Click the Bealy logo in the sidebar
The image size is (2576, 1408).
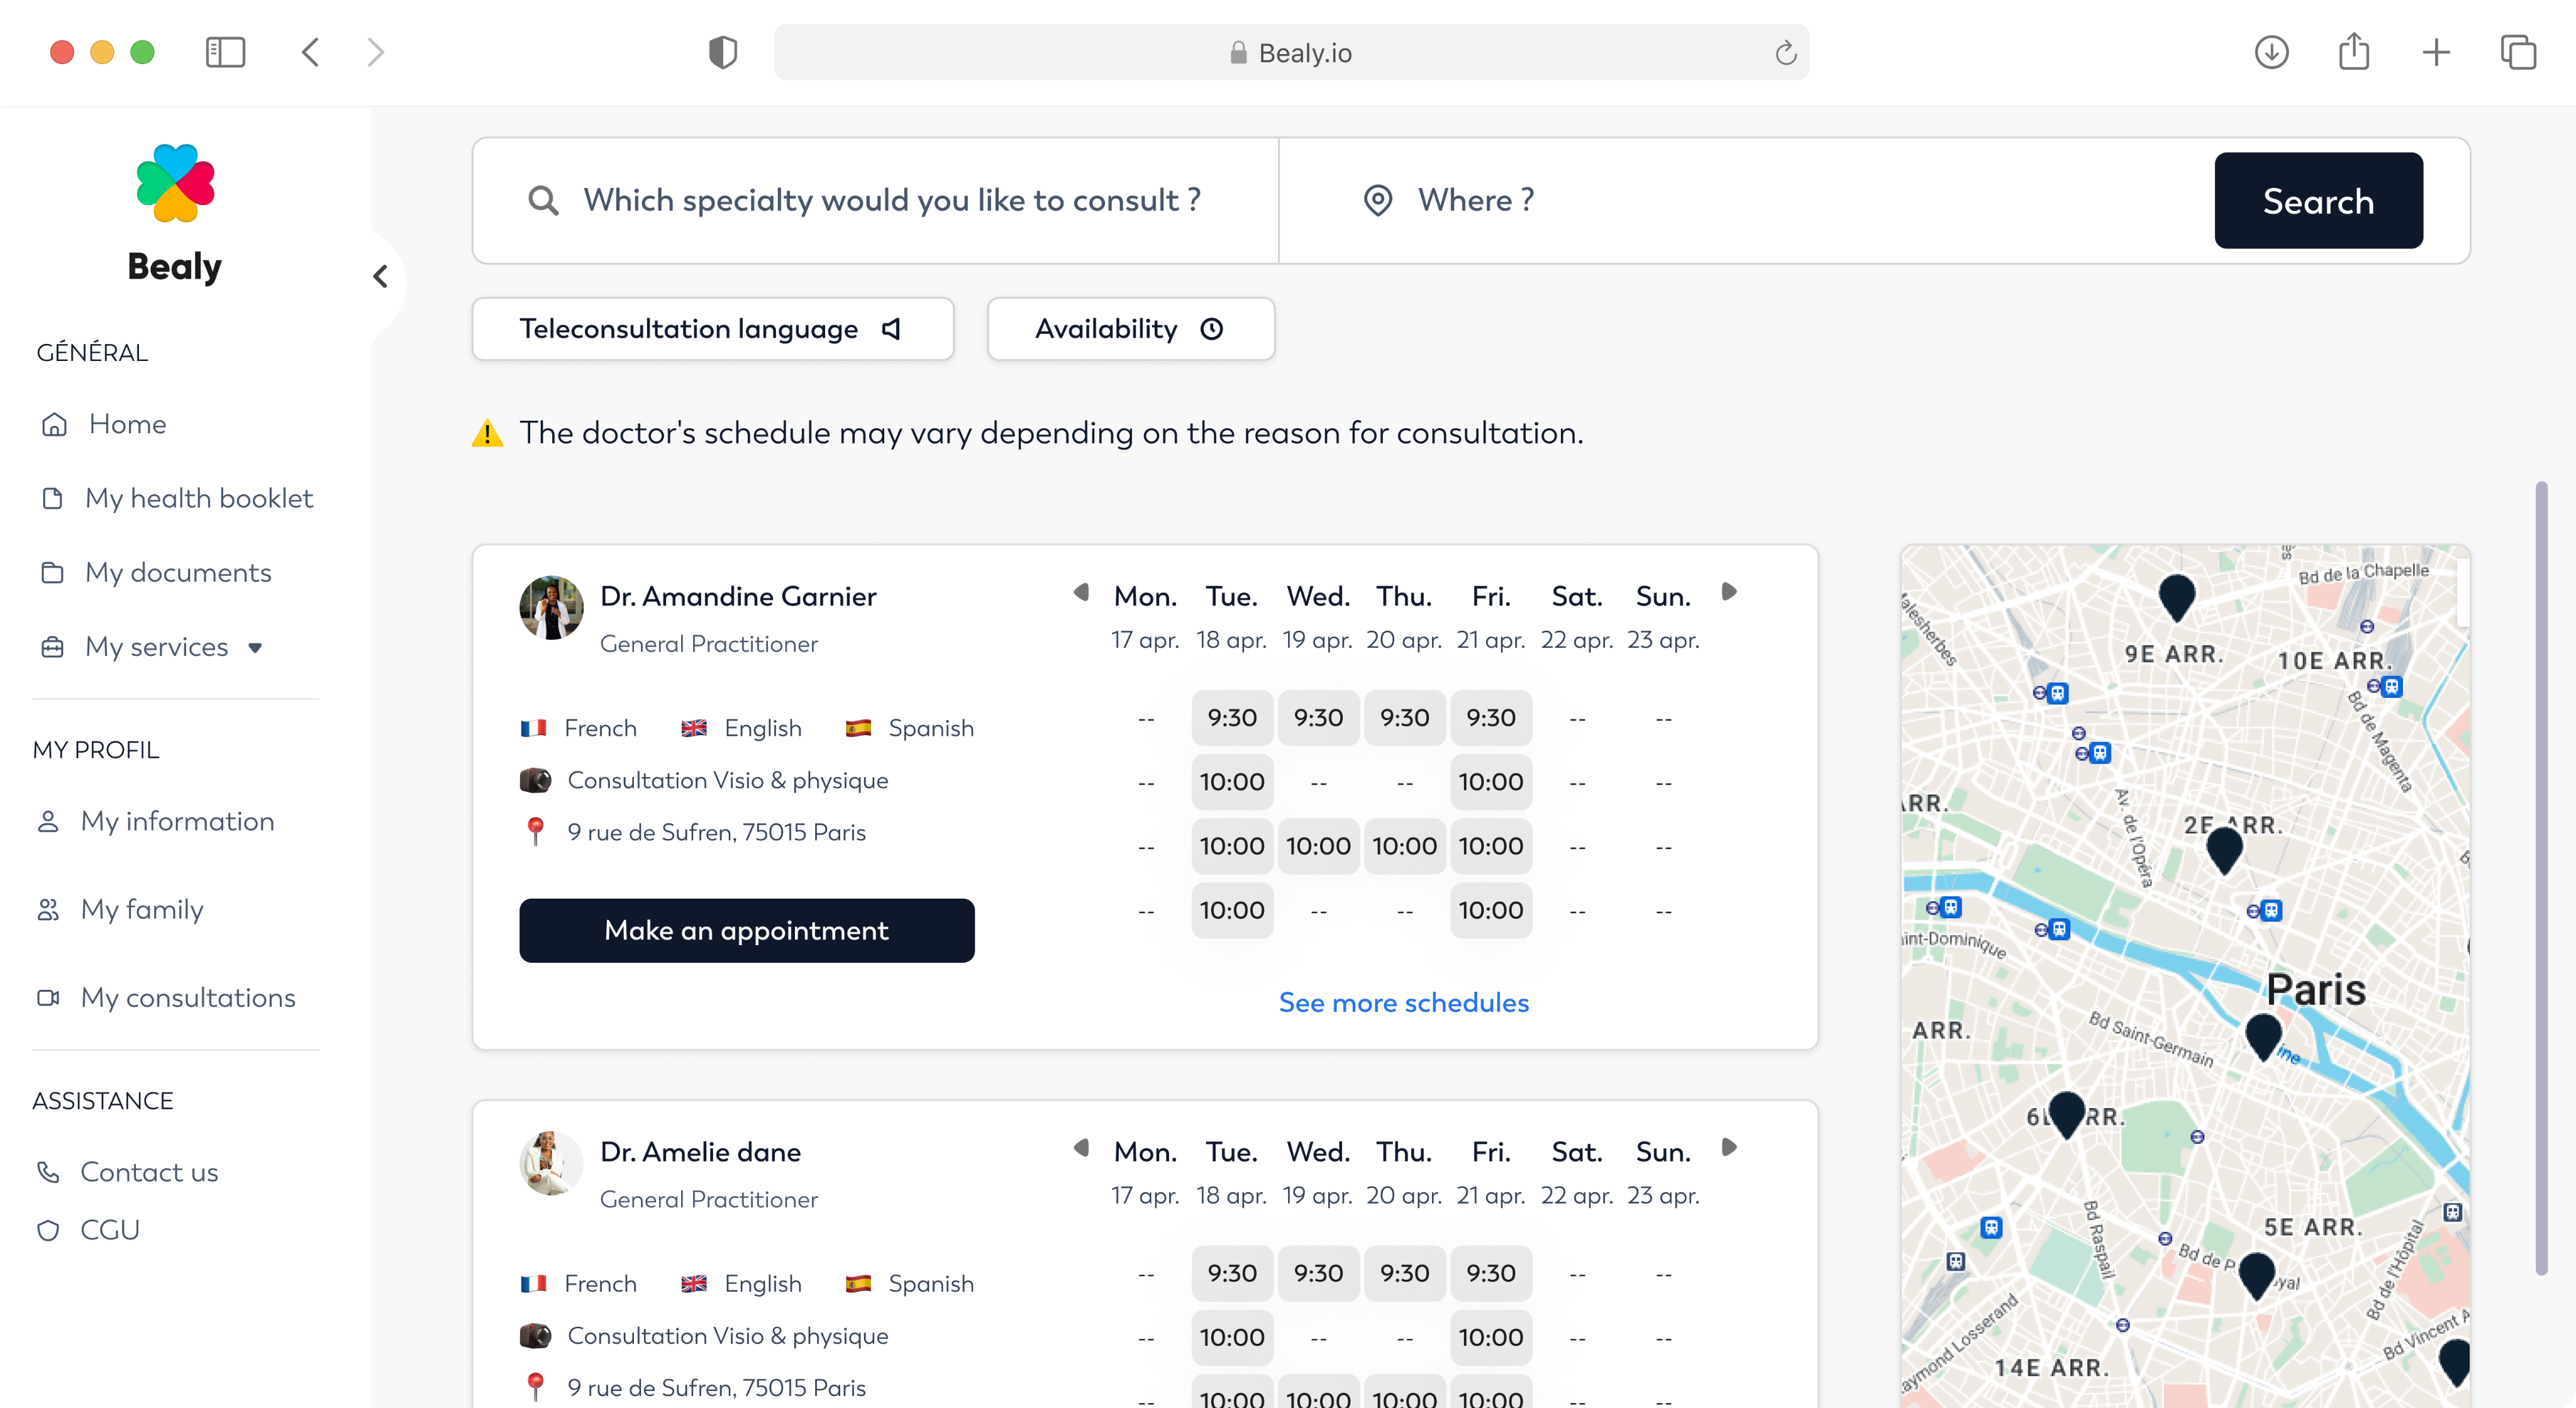point(175,184)
